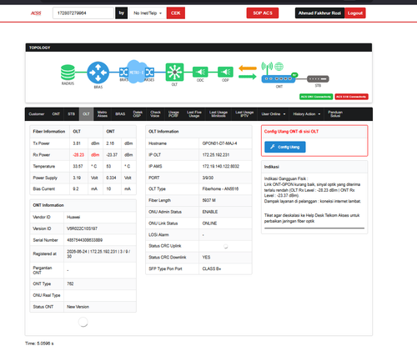Open the Last Usage IPTV tab

(244, 114)
